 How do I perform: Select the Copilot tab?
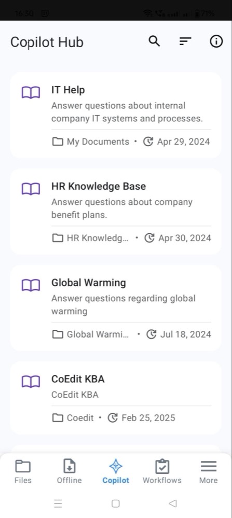point(116,472)
